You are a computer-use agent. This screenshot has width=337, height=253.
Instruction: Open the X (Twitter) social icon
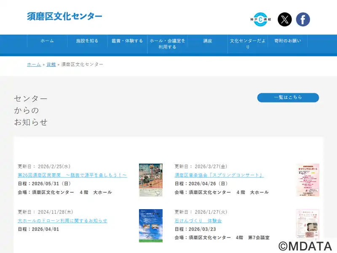point(285,19)
